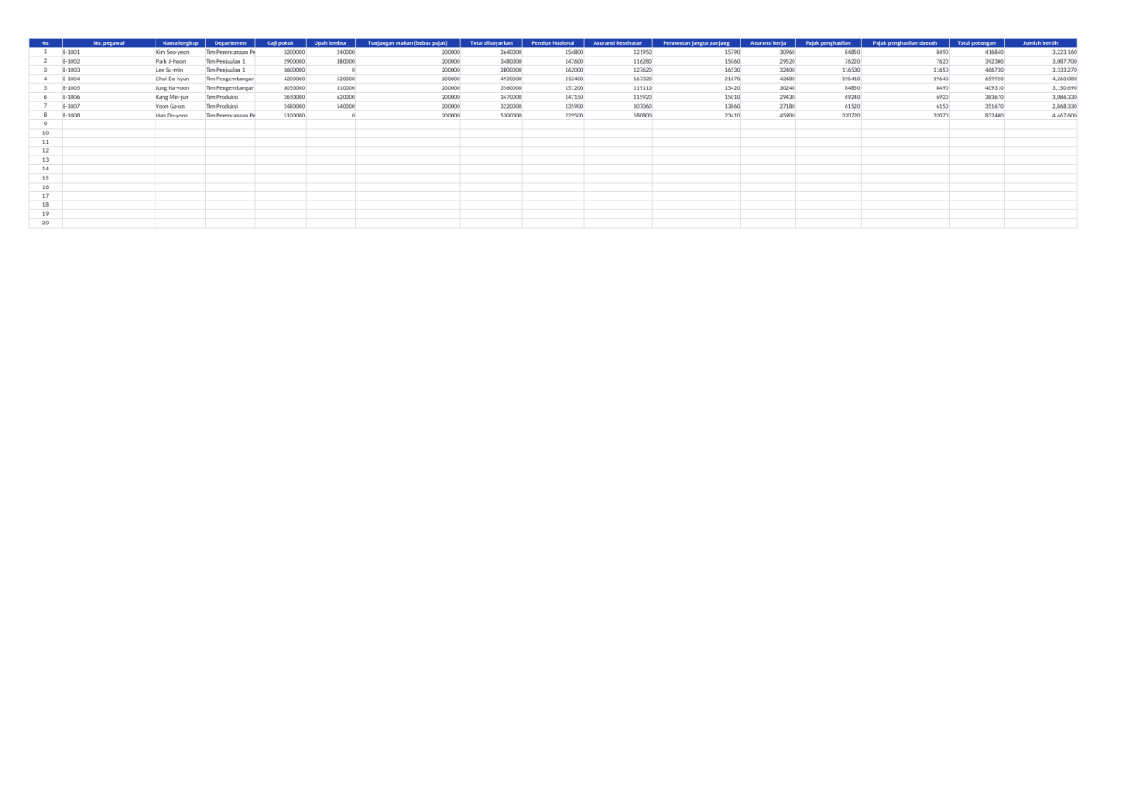
Task: Select the name Kang Min-jun
Action: [180, 98]
